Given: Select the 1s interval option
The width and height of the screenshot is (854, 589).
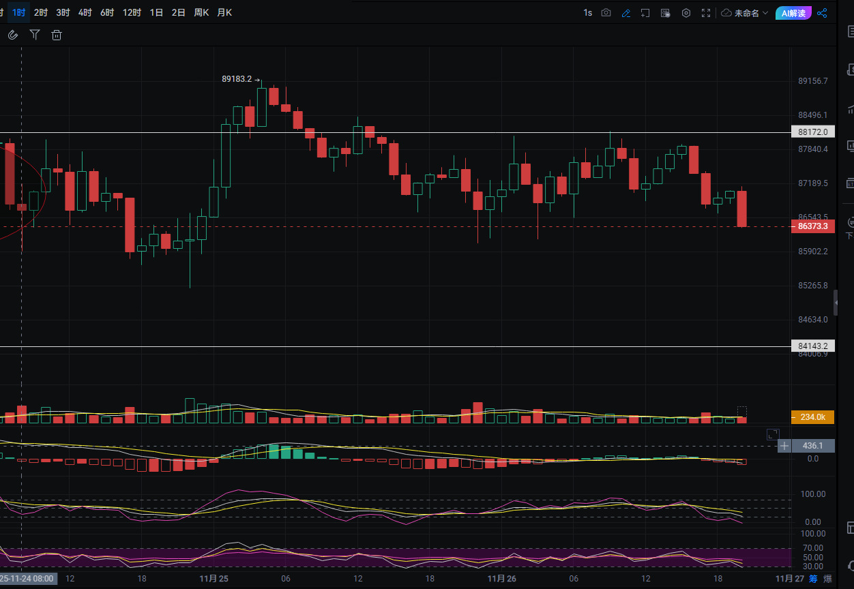Looking at the screenshot, I should pyautogui.click(x=587, y=13).
